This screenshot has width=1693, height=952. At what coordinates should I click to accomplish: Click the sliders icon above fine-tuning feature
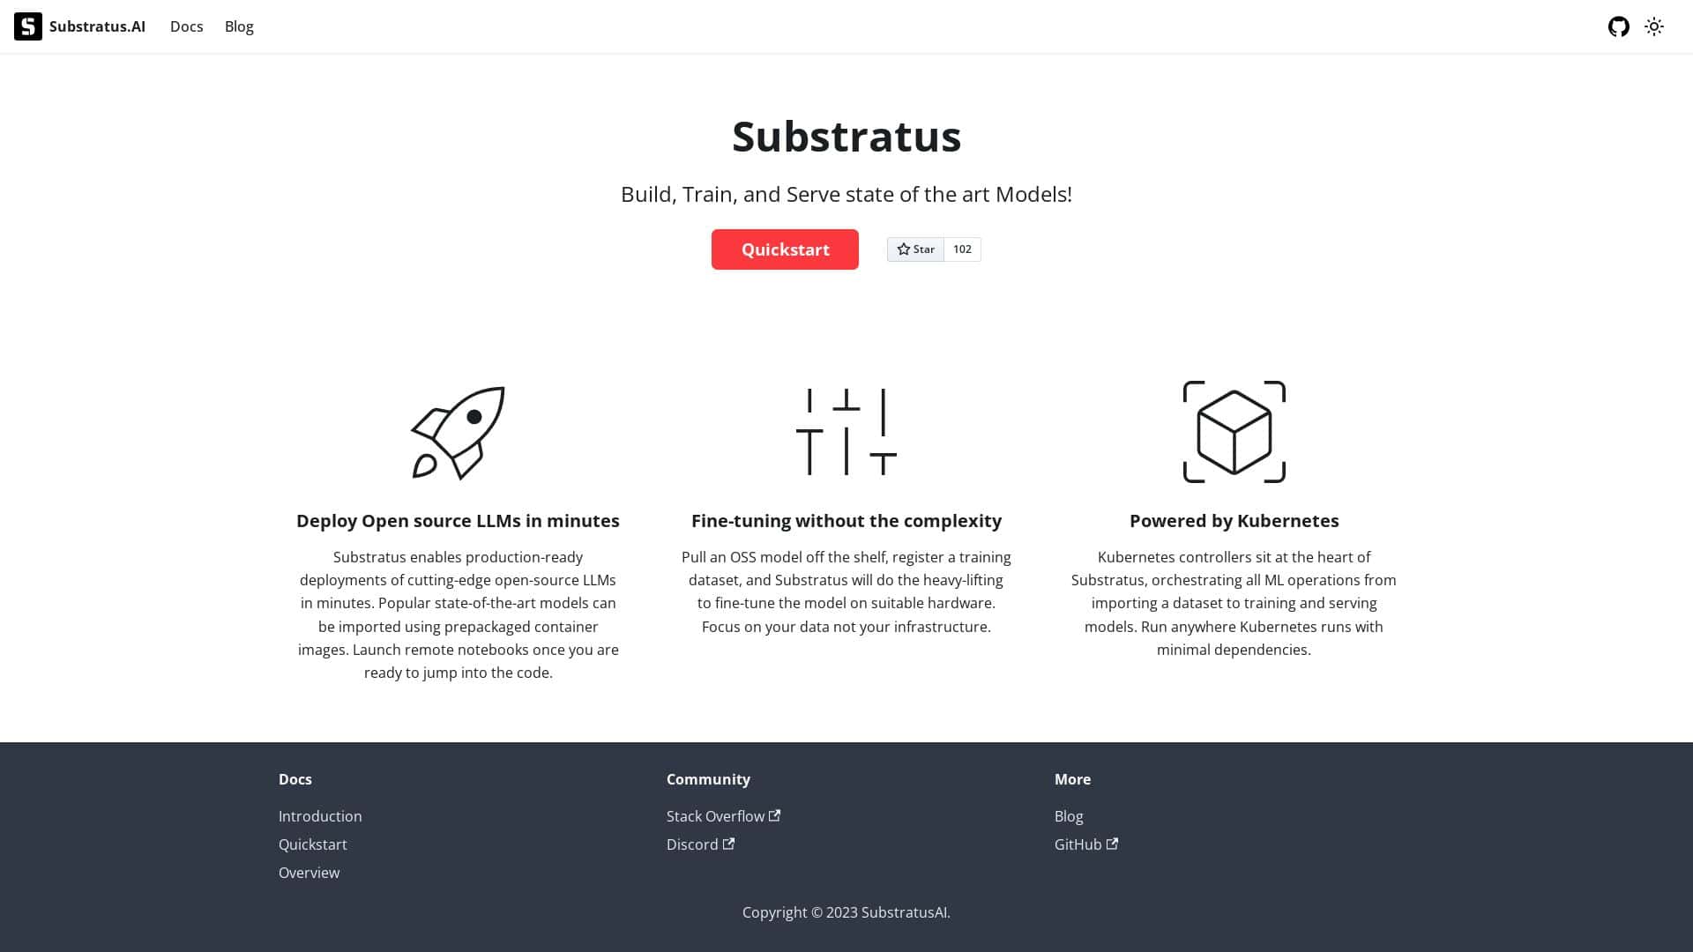(x=846, y=432)
